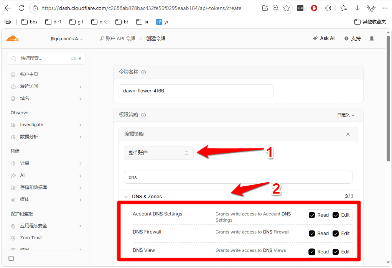392x268 pixels.
Task: Uncheck Edit for Account DNS Settings
Action: (x=336, y=215)
